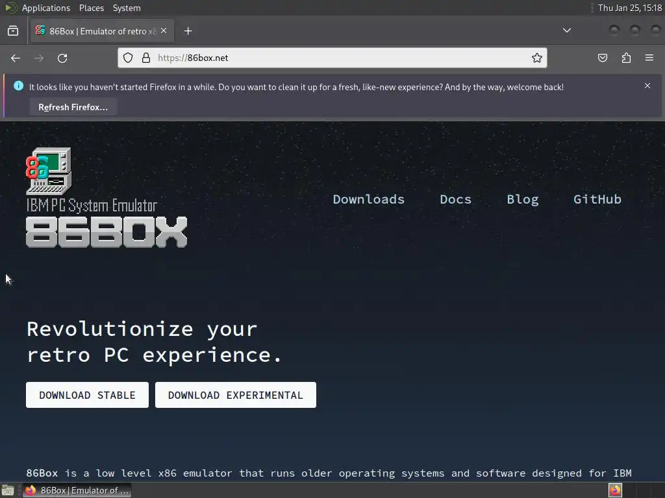Screen dimensions: 665x498
Task: Open the System menu in top panel
Action: pyautogui.click(x=127, y=8)
